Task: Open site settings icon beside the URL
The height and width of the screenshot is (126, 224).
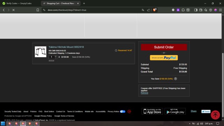Action: coord(44,10)
